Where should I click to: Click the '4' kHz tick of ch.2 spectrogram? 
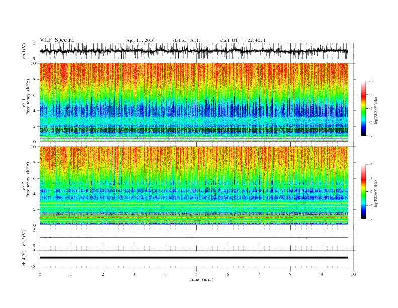point(35,194)
